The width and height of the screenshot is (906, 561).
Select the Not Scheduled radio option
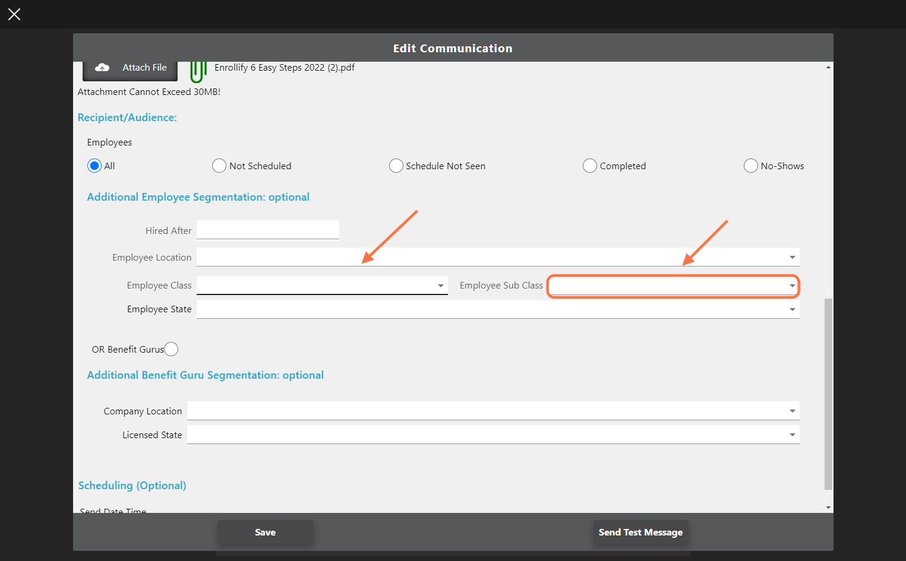(x=219, y=166)
